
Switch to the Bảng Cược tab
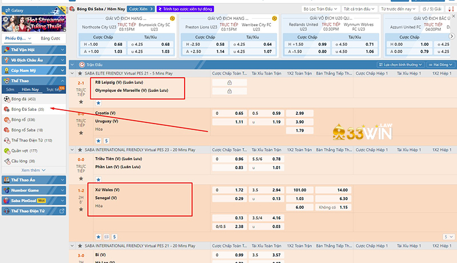50,38
